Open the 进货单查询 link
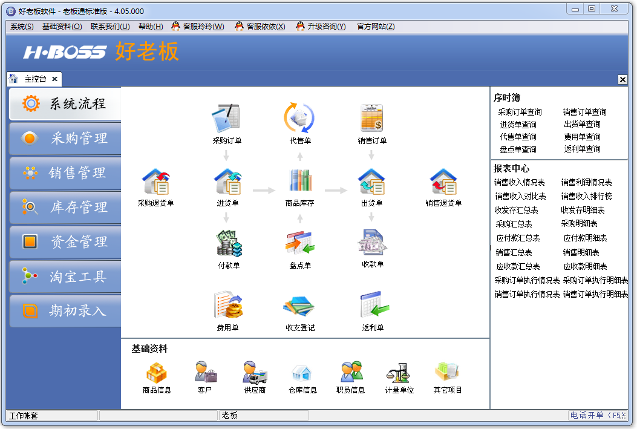Image resolution: width=637 pixels, height=429 pixels. 518,125
